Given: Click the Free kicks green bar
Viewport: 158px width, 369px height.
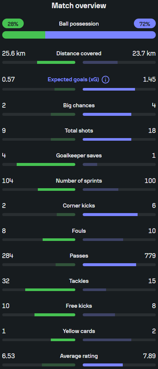Looking at the screenshot, I should [x=55, y=315].
